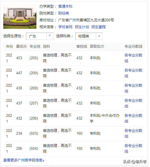
Task: Open the 招生章程 link
Action: (99, 27)
